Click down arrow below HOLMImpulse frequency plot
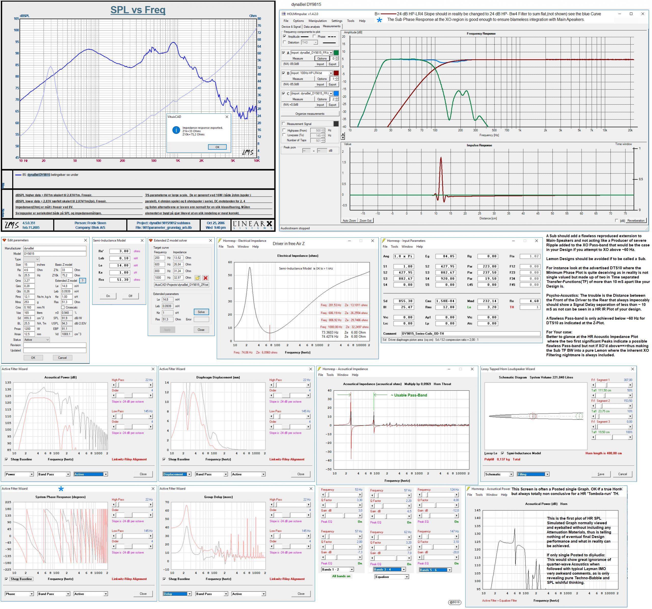 343,138
